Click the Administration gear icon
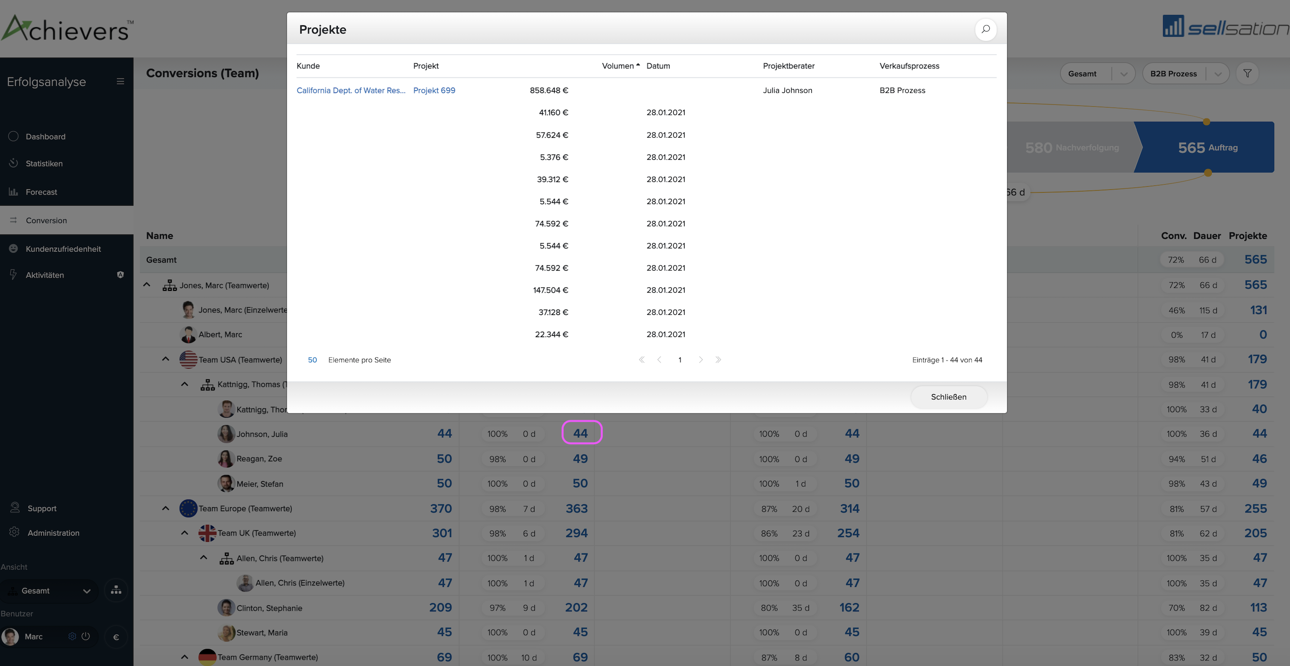Image resolution: width=1290 pixels, height=666 pixels. click(x=15, y=532)
